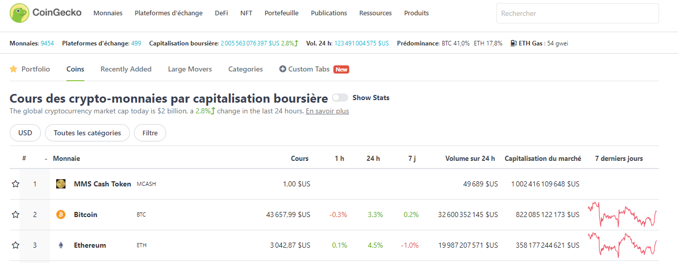Click the plus icon beside Custom Tabs
Screen dimensions: 678x263
point(283,69)
